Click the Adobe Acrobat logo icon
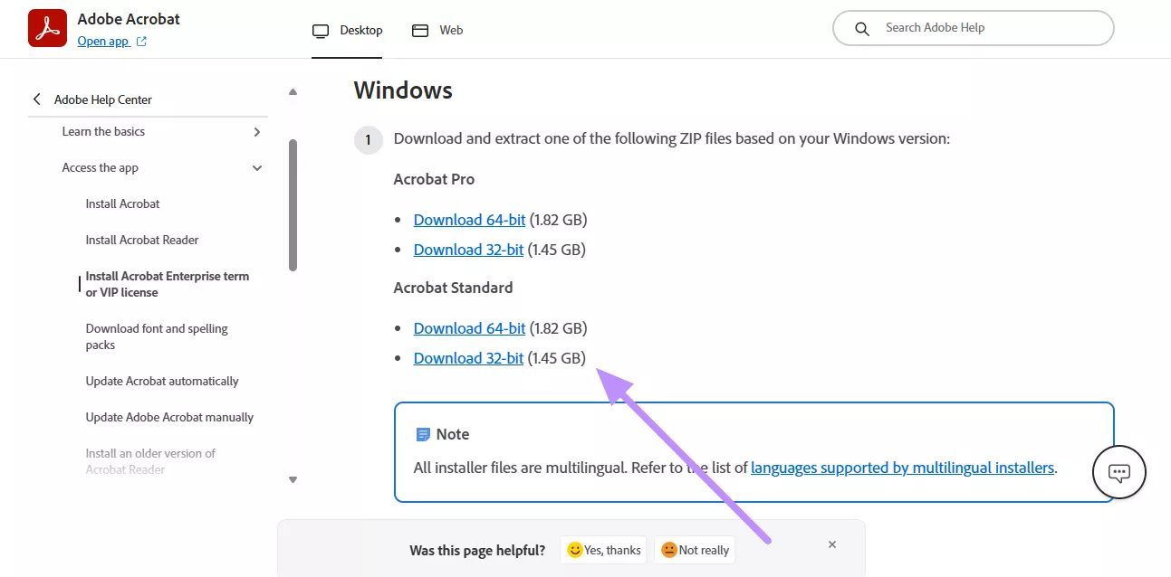 click(46, 28)
